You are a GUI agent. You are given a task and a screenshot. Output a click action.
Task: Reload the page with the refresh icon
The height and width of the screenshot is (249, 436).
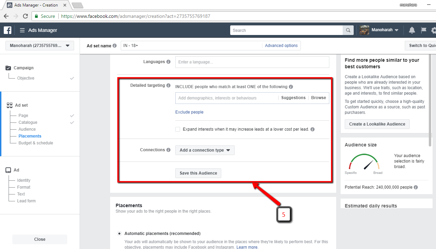tap(25, 16)
